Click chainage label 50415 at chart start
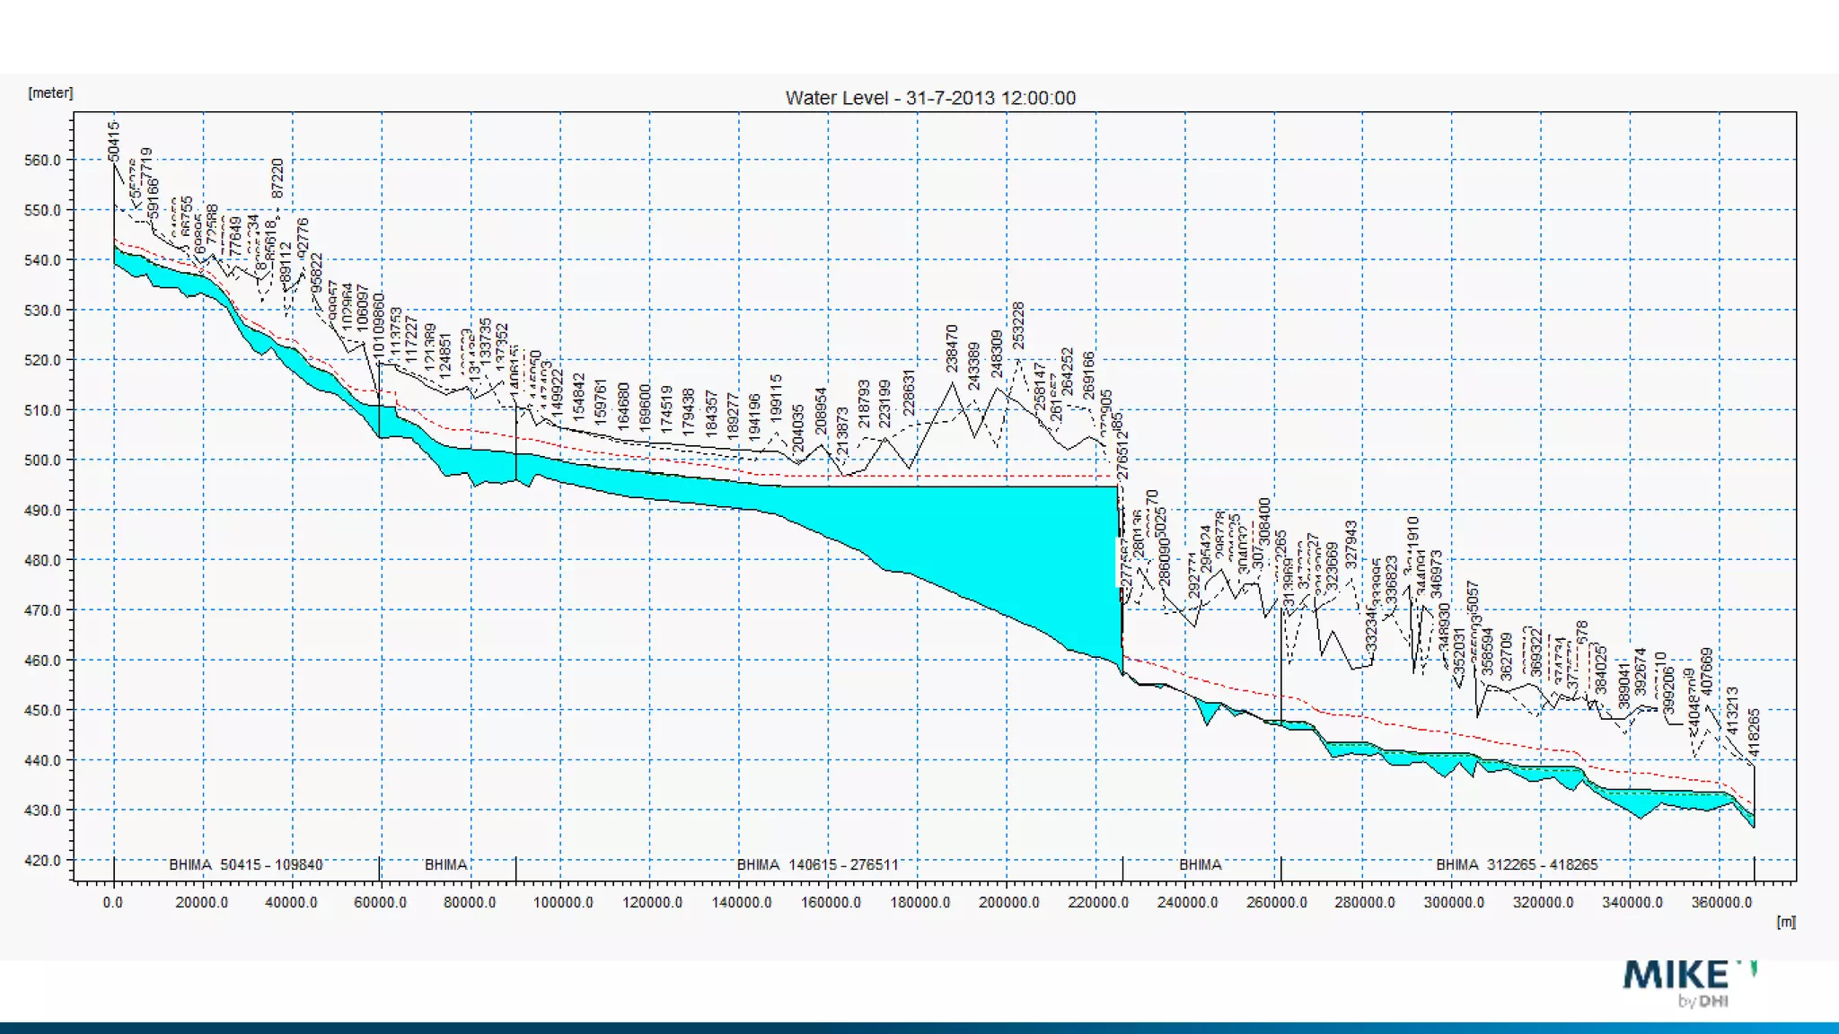Viewport: 1839px width, 1034px height. tap(114, 141)
